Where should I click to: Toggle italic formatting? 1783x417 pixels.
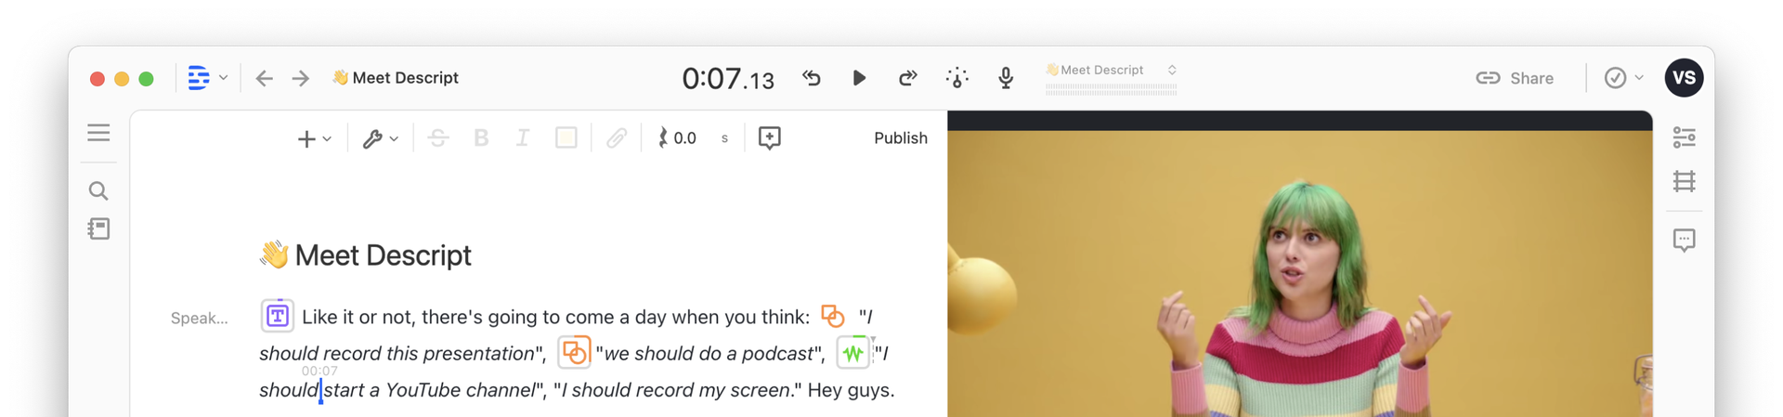coord(523,138)
